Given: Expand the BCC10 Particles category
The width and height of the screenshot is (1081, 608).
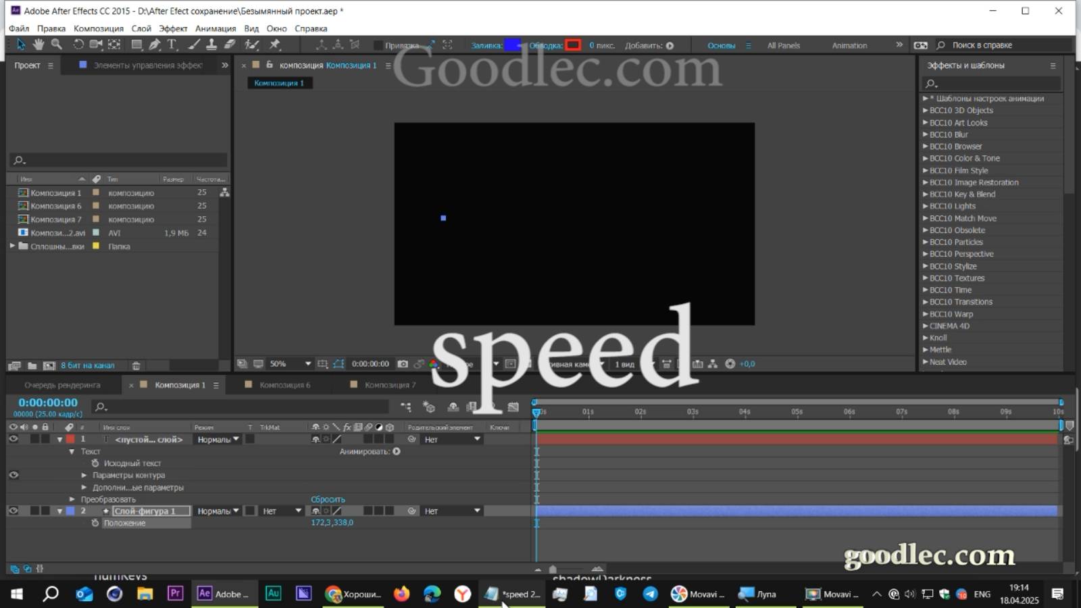Looking at the screenshot, I should pyautogui.click(x=926, y=241).
